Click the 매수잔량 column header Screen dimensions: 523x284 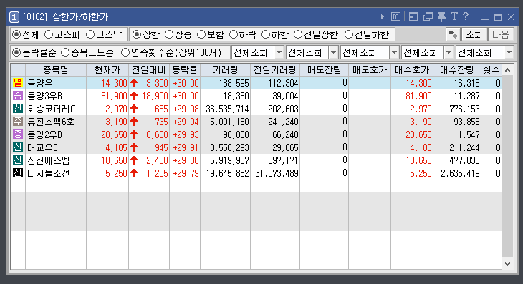457,70
